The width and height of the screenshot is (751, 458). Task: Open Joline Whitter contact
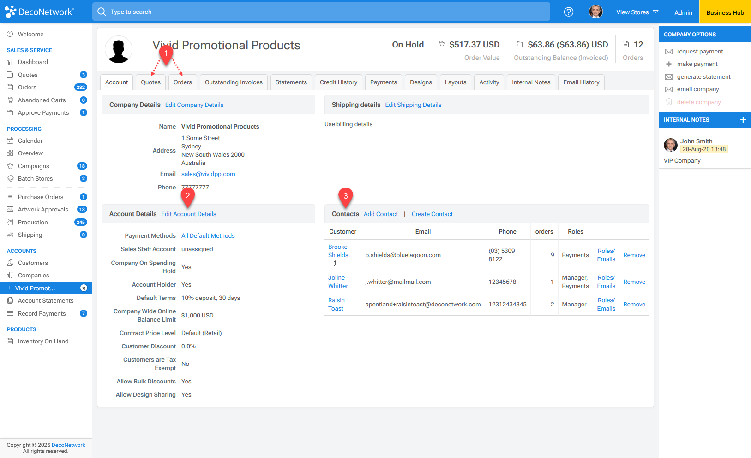[x=338, y=282]
